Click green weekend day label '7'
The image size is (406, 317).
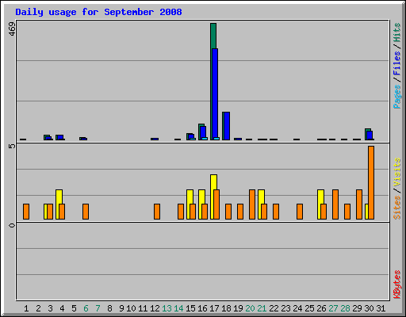(x=98, y=308)
